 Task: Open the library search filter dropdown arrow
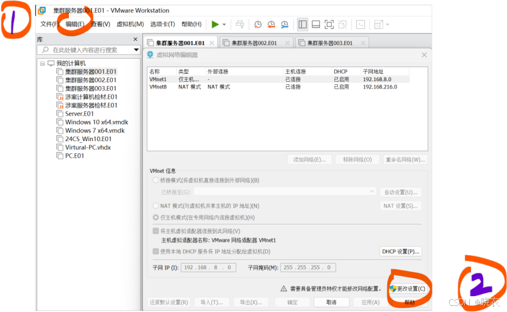tap(136, 50)
